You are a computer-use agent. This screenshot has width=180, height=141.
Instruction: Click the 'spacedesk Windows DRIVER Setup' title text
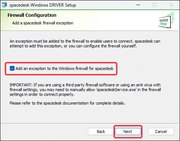coord(43,5)
